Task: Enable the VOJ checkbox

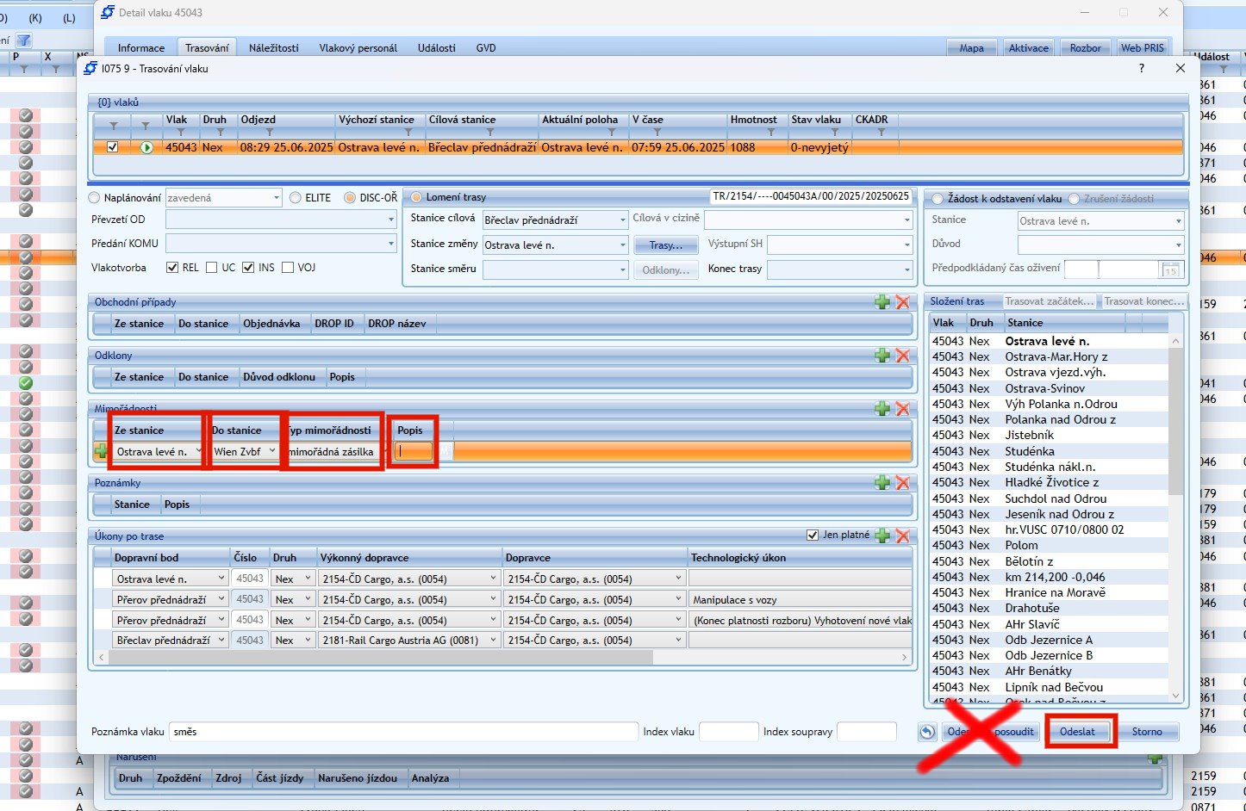Action: click(288, 268)
